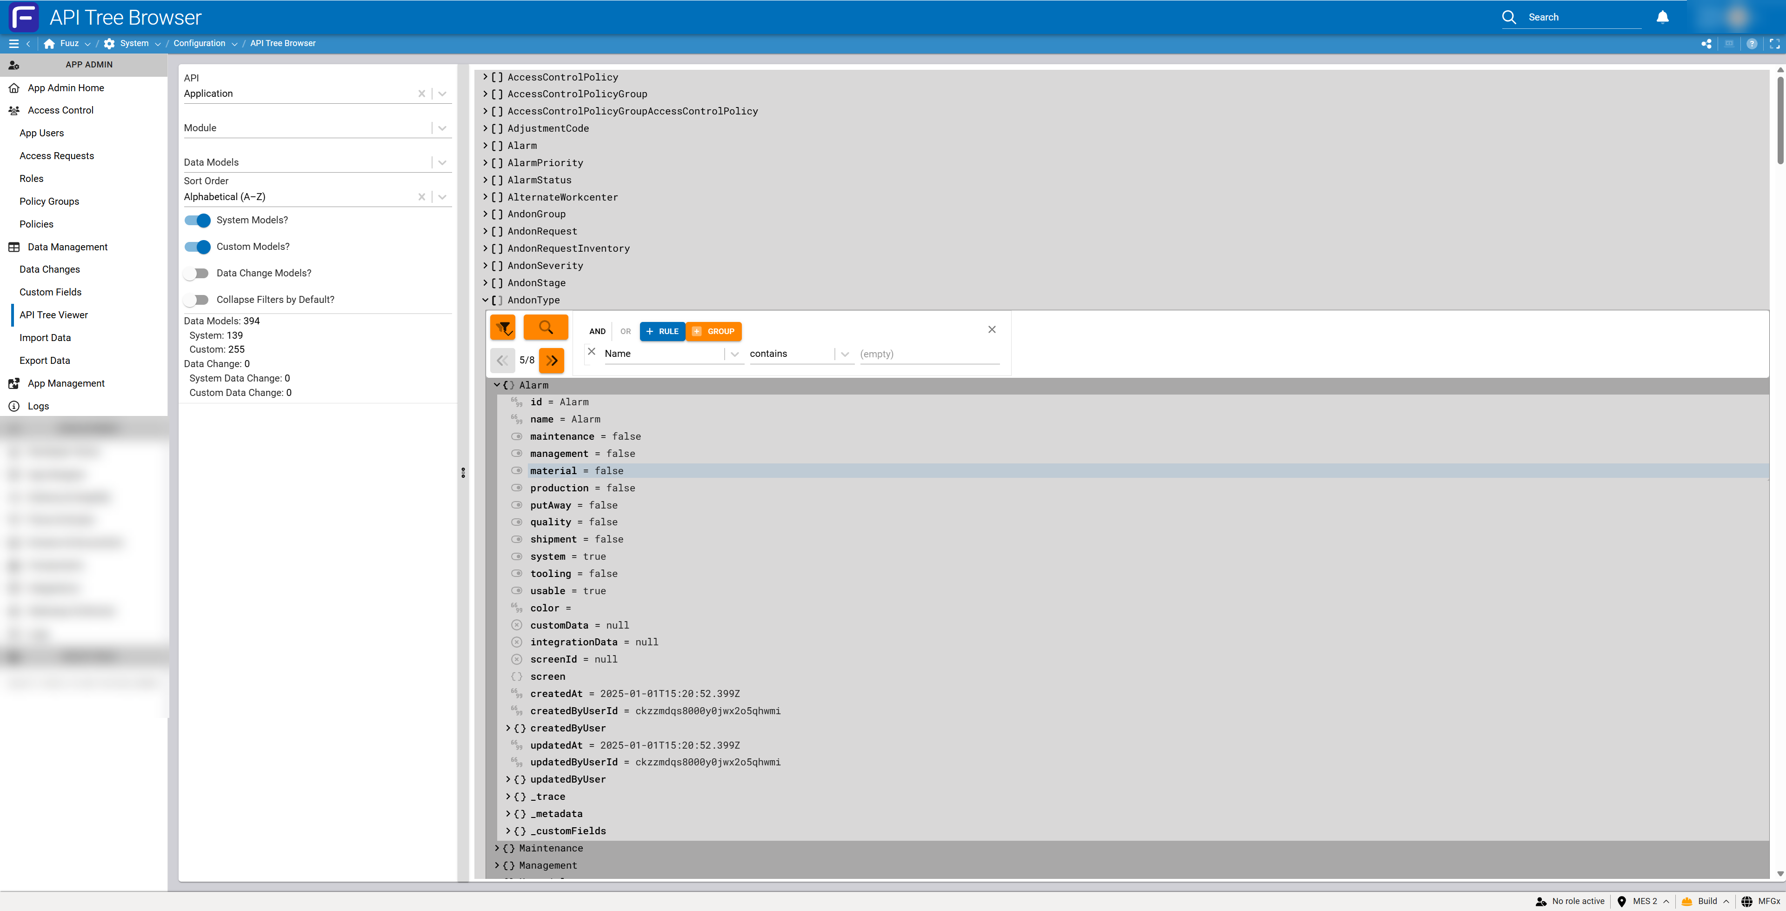
Task: Open the Module dropdown
Action: [x=442, y=128]
